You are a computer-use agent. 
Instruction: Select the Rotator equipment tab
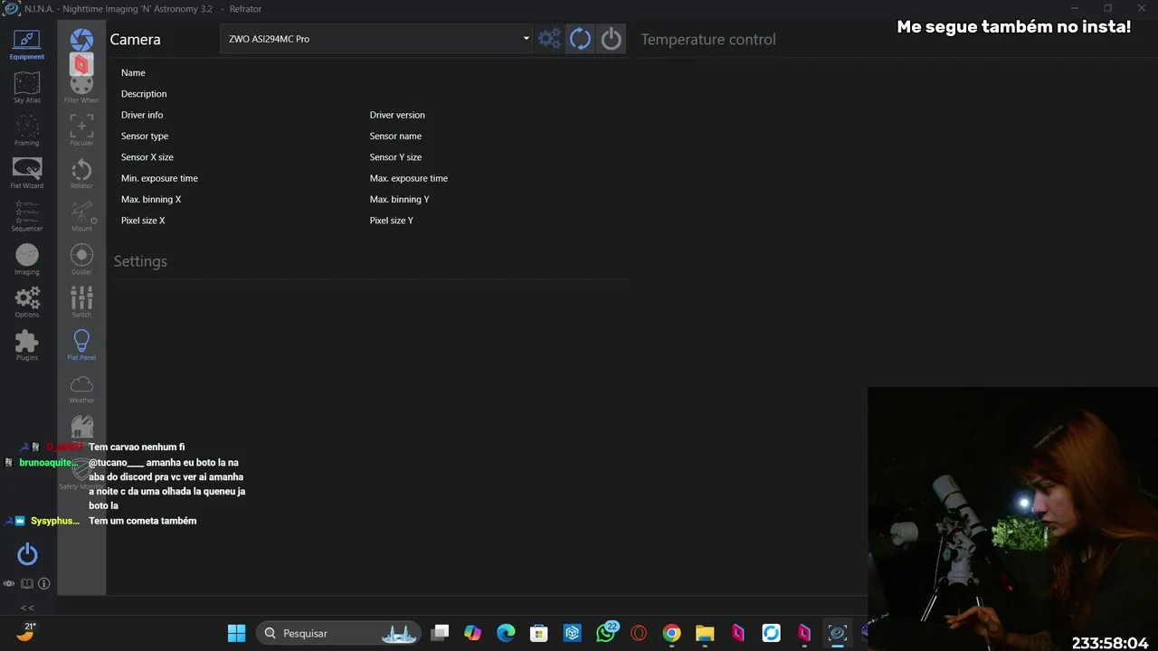[81, 173]
